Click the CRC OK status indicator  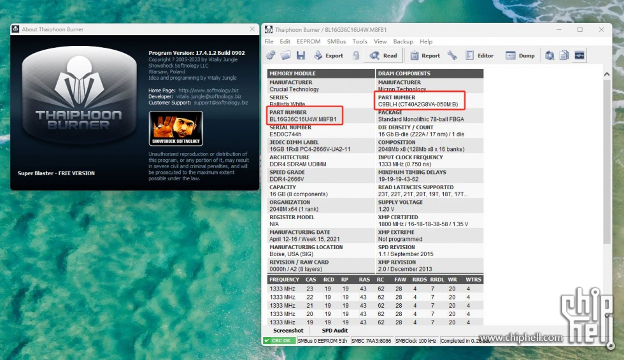coord(279,341)
